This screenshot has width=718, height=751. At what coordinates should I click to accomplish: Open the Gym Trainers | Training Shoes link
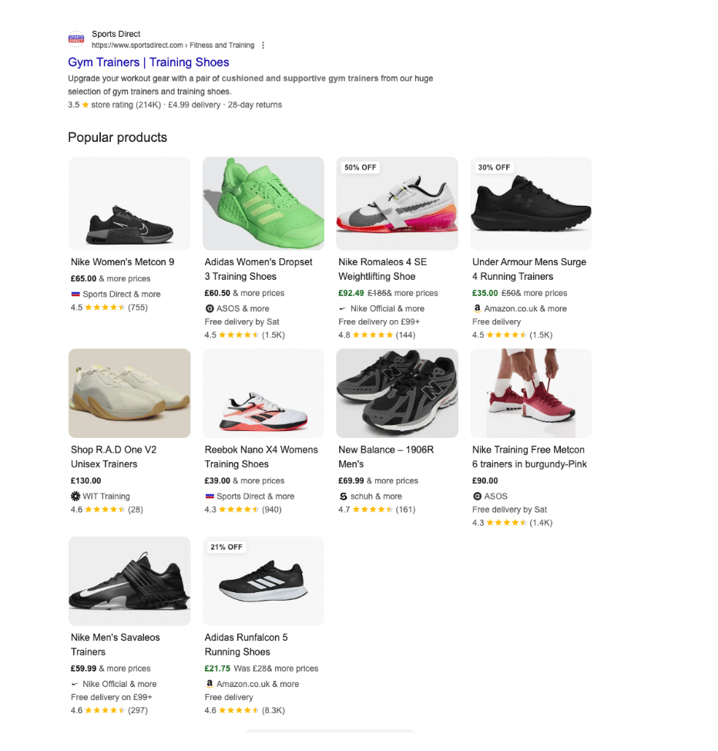pyautogui.click(x=149, y=62)
